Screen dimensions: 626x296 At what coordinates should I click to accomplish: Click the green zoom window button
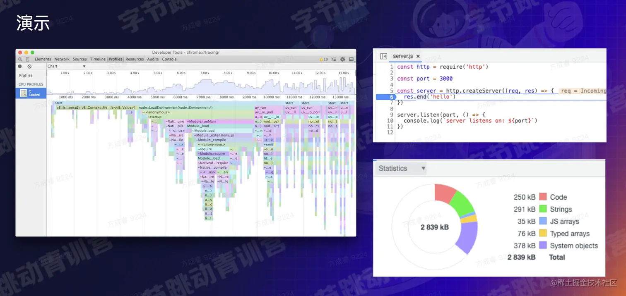tap(32, 53)
